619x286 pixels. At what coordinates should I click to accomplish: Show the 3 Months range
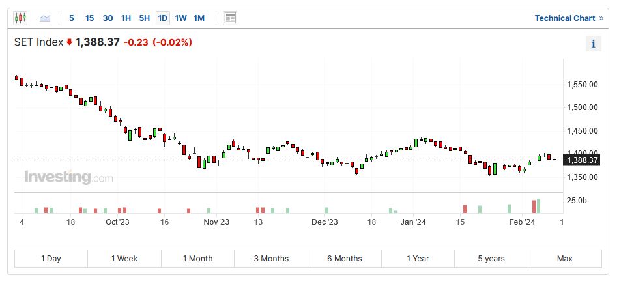click(271, 259)
